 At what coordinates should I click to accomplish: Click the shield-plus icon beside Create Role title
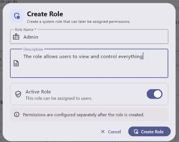point(17,16)
